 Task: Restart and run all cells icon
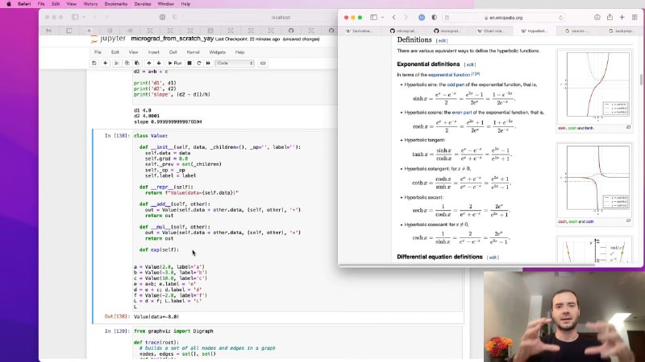pyautogui.click(x=208, y=64)
